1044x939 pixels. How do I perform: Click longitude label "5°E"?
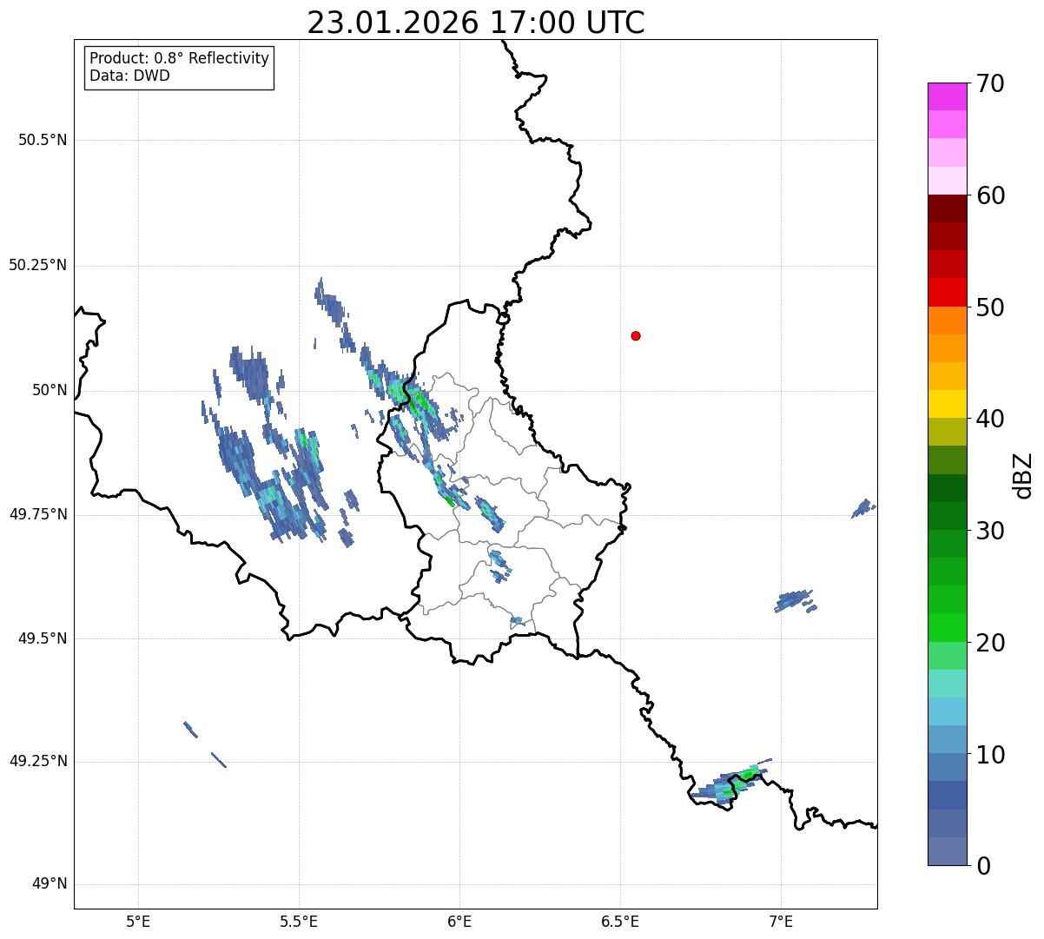pos(138,922)
